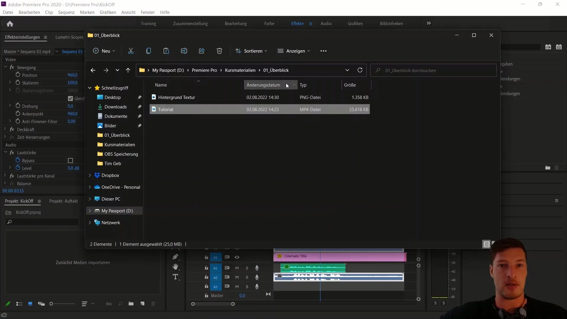
Task: Expand the Dieser PC tree node
Action: [x=90, y=199]
